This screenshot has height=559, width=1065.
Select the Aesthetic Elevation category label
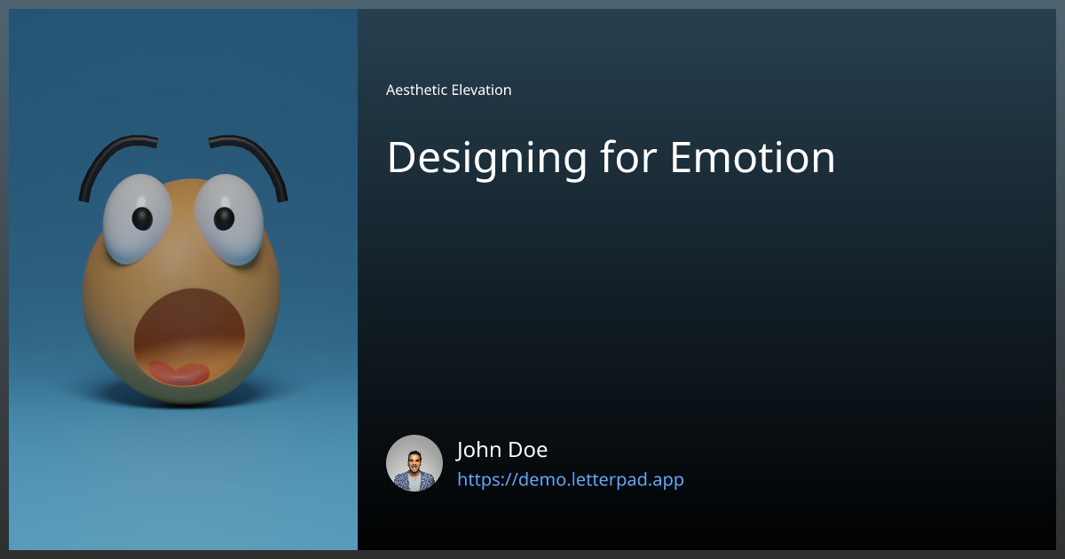coord(448,90)
